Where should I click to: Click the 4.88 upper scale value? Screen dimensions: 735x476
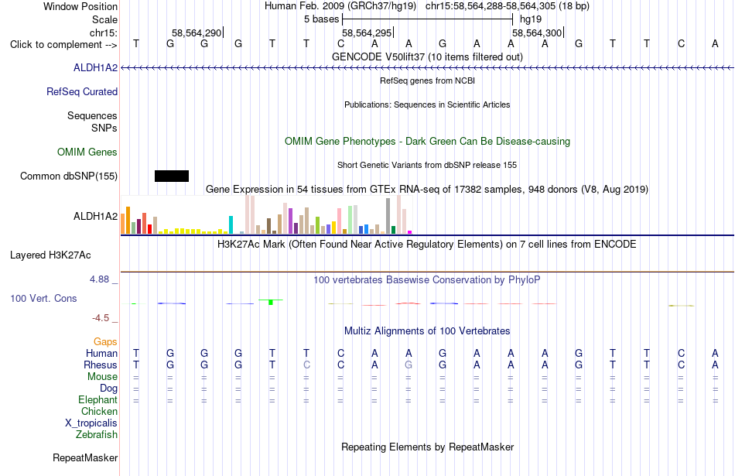pyautogui.click(x=99, y=279)
